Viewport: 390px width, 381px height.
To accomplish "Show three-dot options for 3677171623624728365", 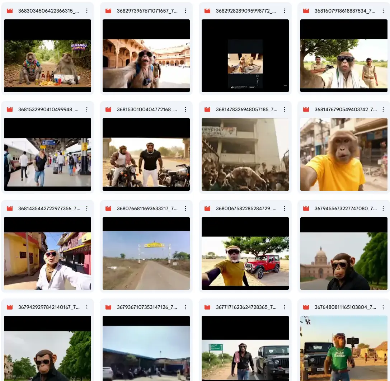I will [x=285, y=307].
